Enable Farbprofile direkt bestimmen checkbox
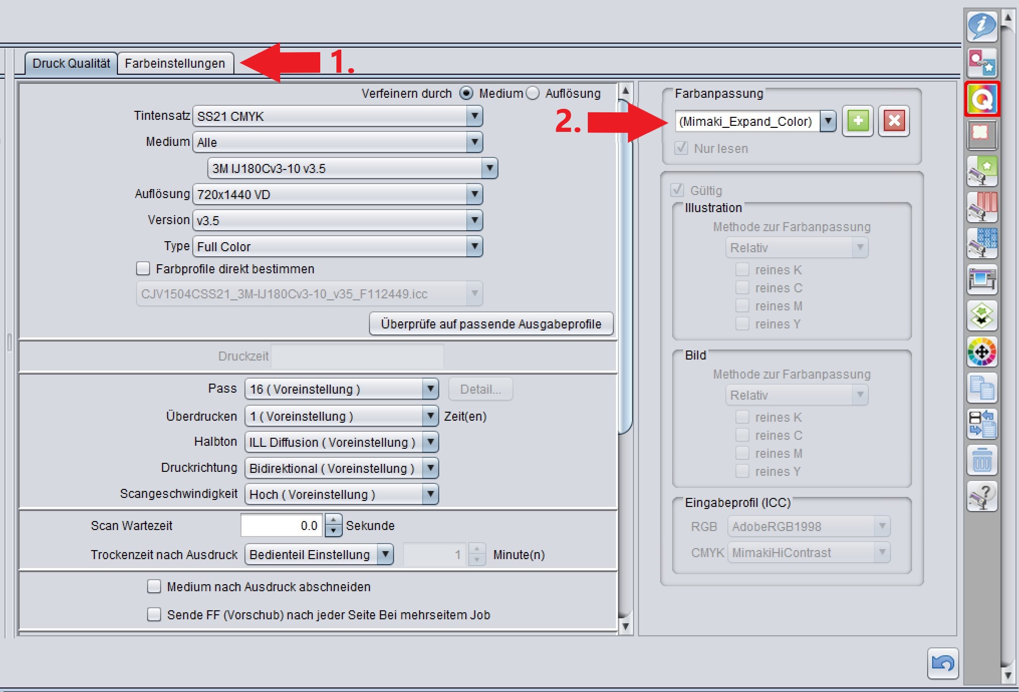Screen dimensions: 1019x692 coord(143,269)
